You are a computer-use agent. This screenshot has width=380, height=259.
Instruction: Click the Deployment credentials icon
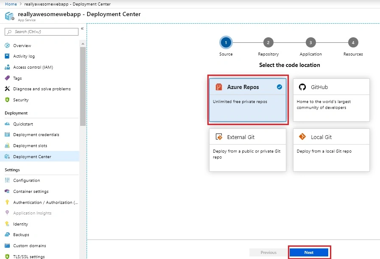pos(7,134)
